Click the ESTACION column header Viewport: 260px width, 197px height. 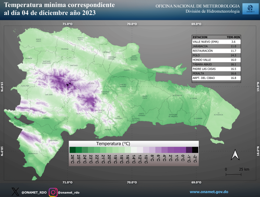point(200,37)
